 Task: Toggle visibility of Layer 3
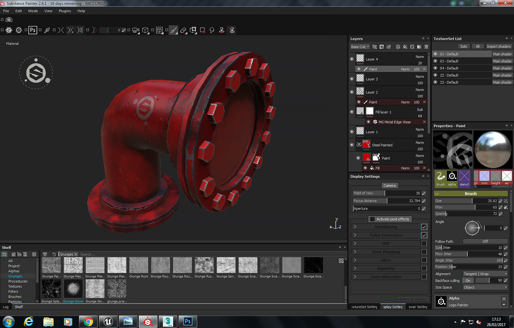[352, 79]
